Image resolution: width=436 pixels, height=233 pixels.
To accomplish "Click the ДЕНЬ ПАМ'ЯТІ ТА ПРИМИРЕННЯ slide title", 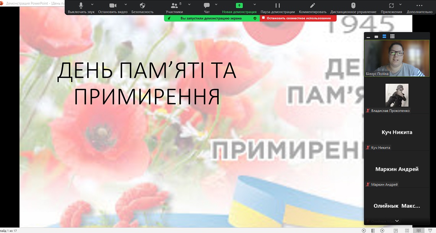I will [x=147, y=83].
